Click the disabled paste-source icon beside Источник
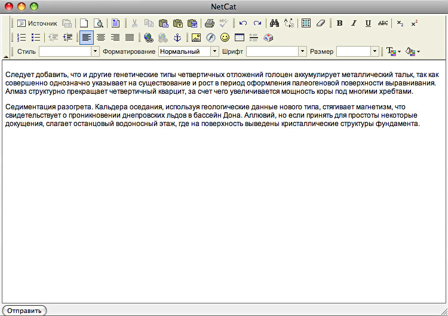 (x=67, y=23)
